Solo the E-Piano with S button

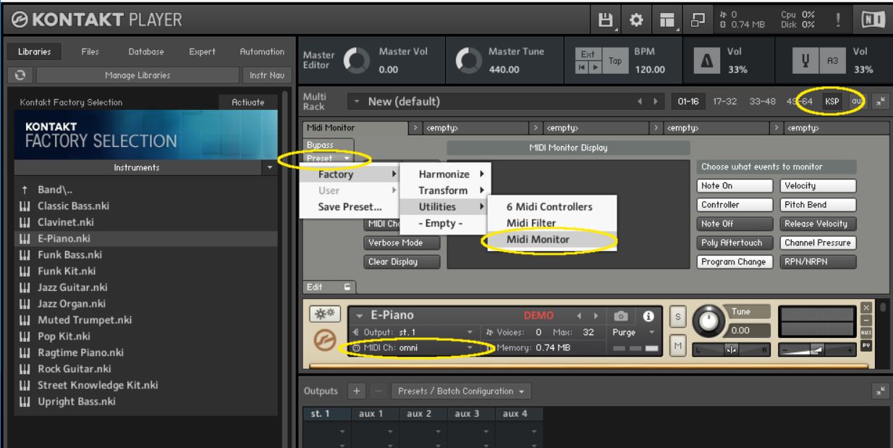tap(678, 317)
